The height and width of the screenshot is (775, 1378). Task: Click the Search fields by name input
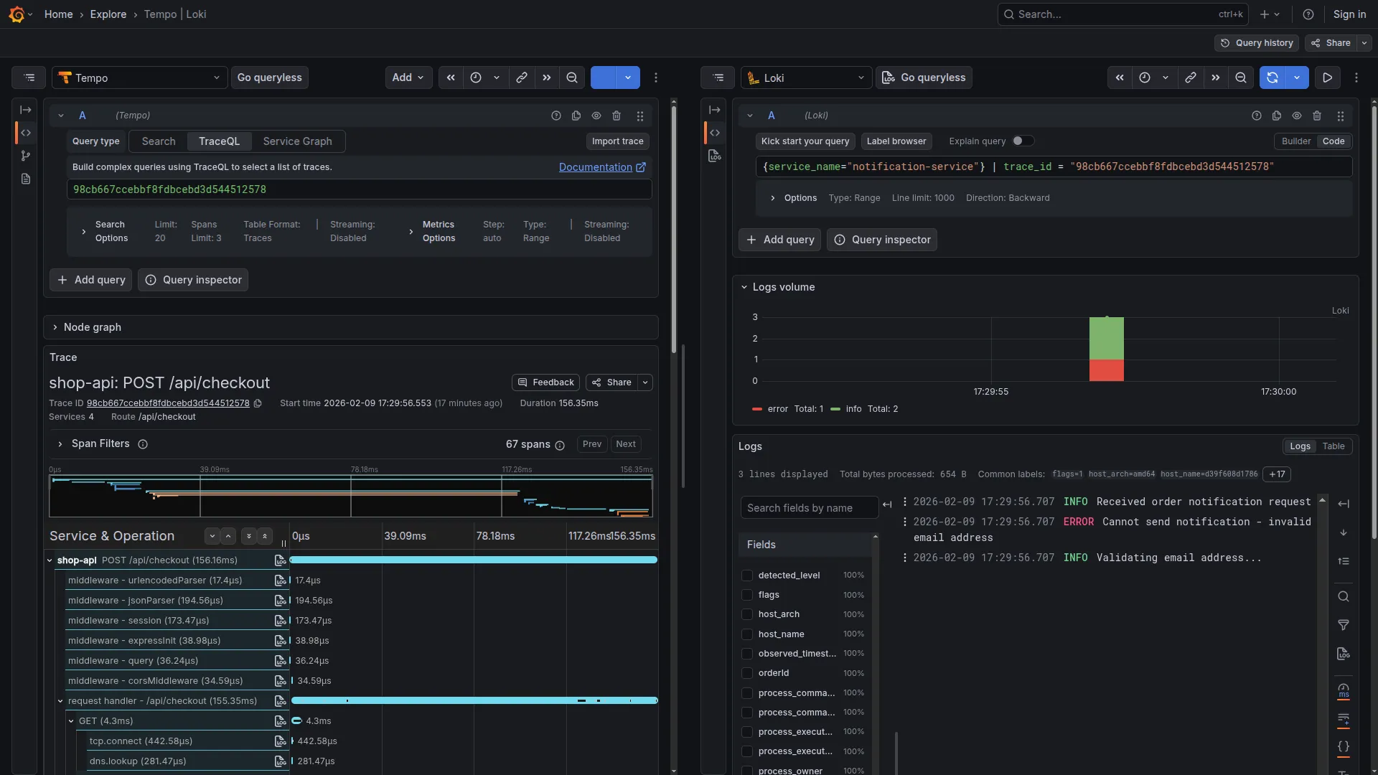pyautogui.click(x=808, y=507)
